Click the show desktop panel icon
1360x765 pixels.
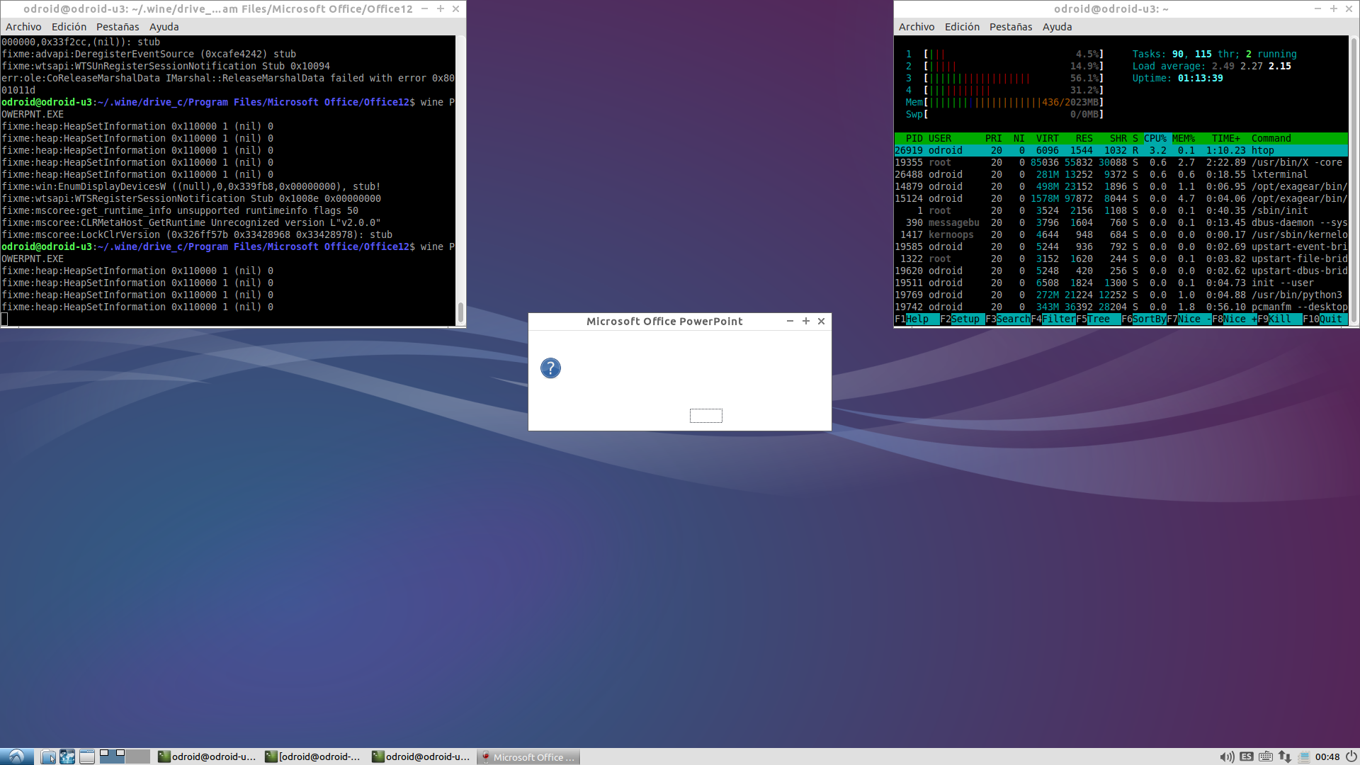86,756
